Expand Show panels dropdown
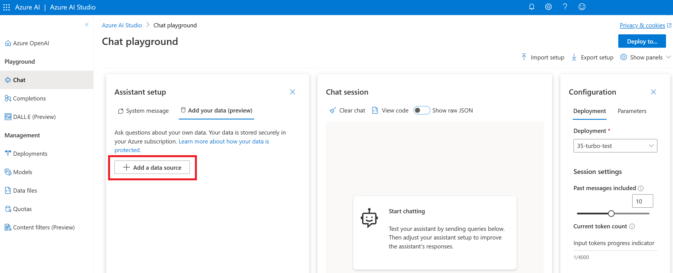Screen dimensions: 673x273 tap(645, 57)
